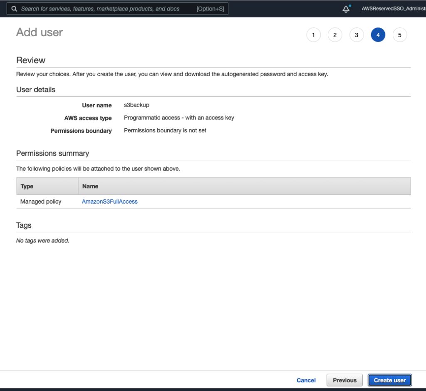Viewport: 426px width, 391px height.
Task: Click the User name label
Action: [x=97, y=105]
